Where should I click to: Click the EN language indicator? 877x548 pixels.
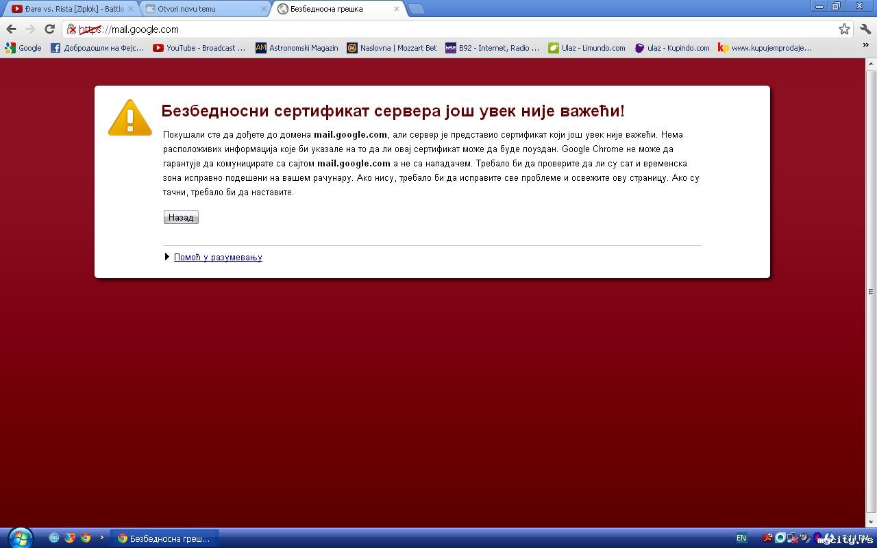(741, 538)
